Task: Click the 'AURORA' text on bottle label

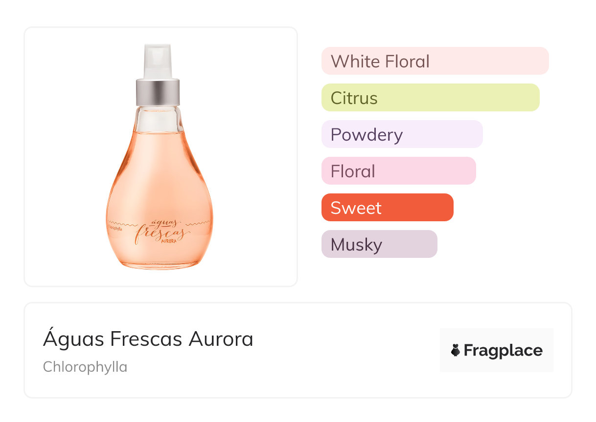Action: point(170,241)
